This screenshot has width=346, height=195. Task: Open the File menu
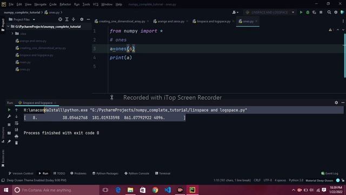[11, 4]
